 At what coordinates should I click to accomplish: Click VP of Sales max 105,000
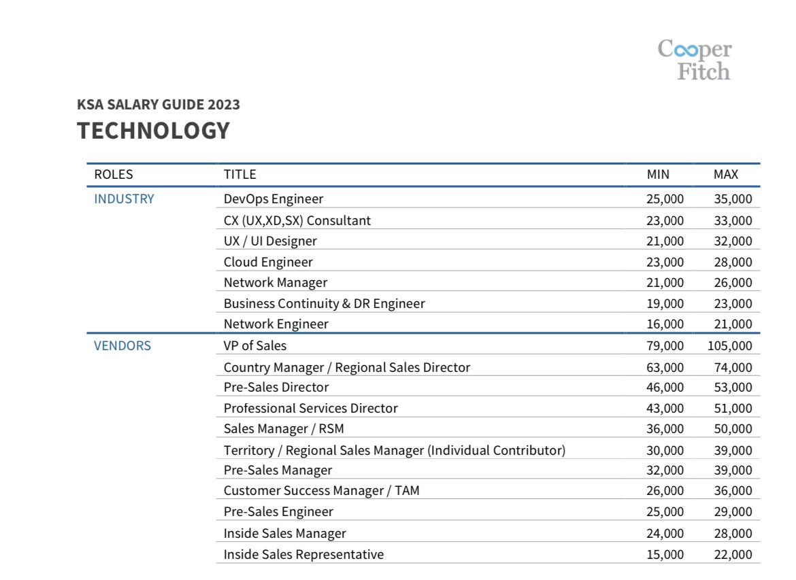coord(730,346)
